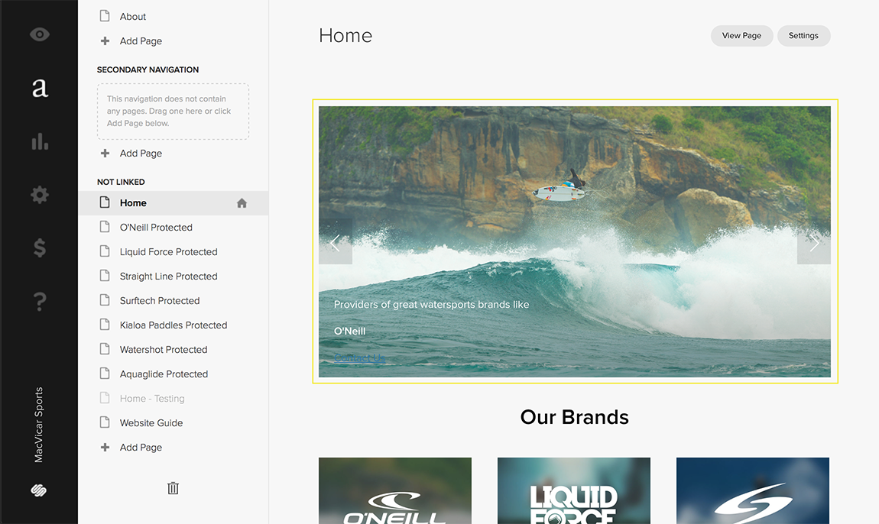
Task: Click the page icon beside Aquaglide Protected
Action: [x=104, y=374]
